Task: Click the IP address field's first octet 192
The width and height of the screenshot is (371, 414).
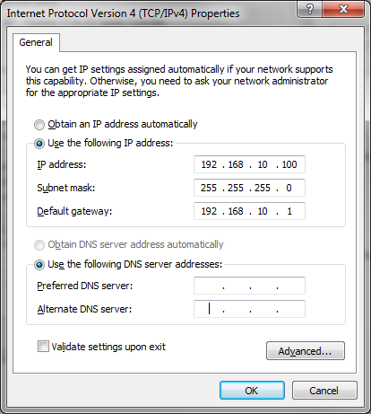Action: pos(209,164)
